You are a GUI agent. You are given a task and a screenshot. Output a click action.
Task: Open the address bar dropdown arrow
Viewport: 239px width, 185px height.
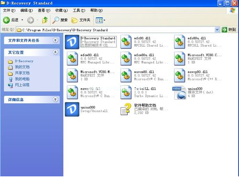(x=217, y=30)
